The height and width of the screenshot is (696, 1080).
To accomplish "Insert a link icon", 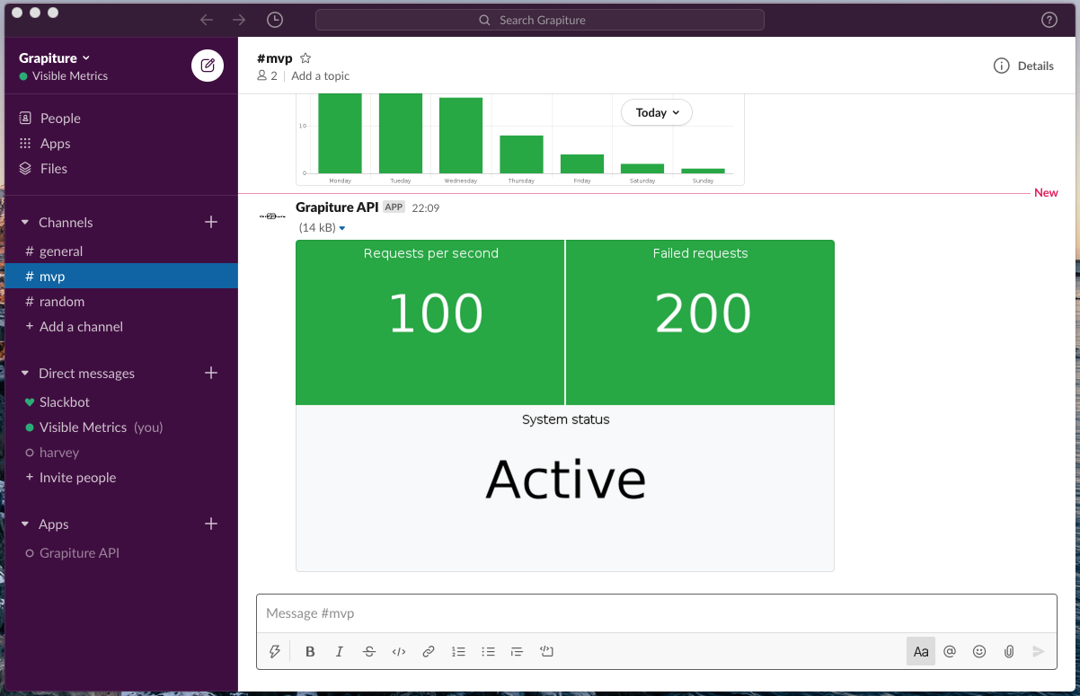I will (x=429, y=652).
